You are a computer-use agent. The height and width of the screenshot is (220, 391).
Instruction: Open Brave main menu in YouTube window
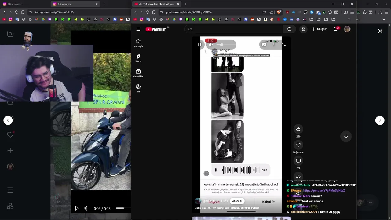[x=352, y=12]
